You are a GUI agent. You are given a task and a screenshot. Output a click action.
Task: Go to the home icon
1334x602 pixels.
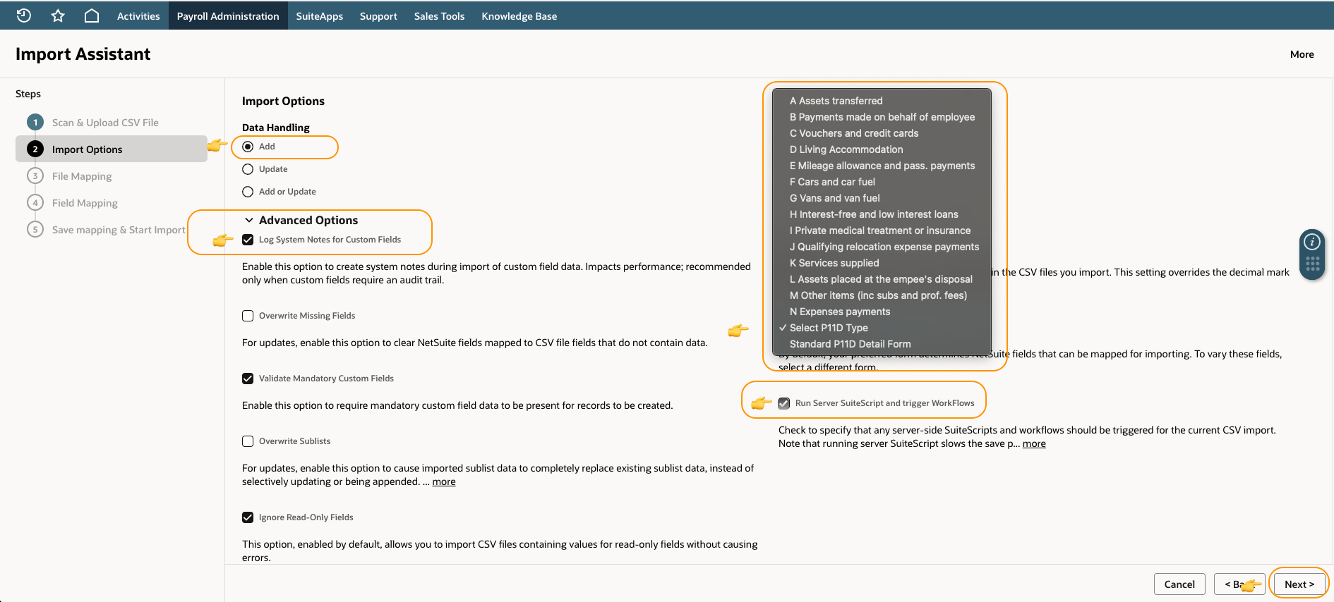click(92, 16)
